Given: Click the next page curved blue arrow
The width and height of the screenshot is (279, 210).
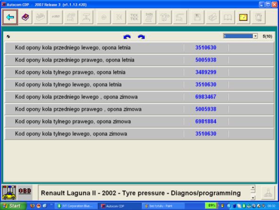Looking at the screenshot, I should [141, 37].
